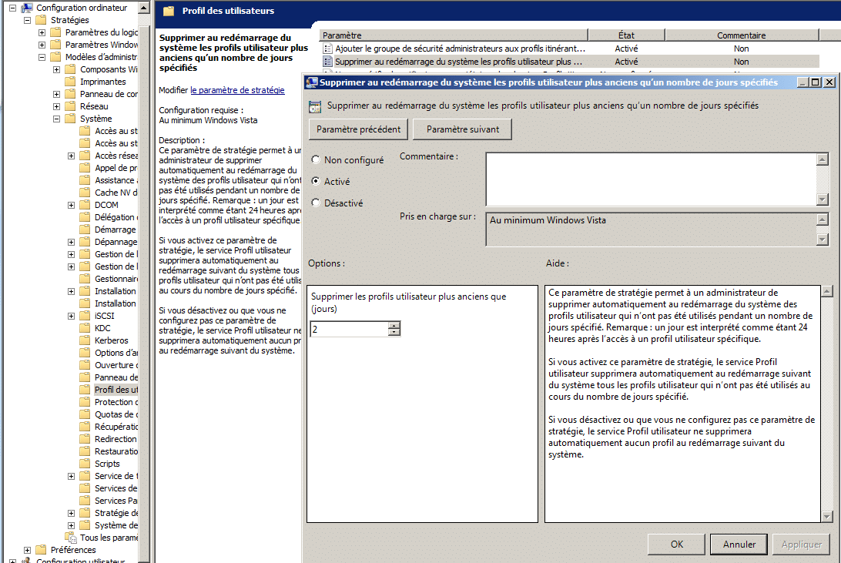Click the Aide panel scroll-down arrow
Screen dimensions: 841x563
click(827, 516)
